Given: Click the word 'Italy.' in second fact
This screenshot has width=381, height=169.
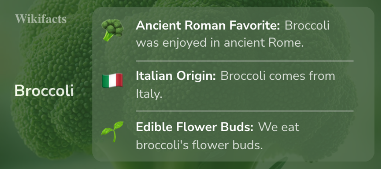Looking at the screenshot, I should tap(149, 94).
